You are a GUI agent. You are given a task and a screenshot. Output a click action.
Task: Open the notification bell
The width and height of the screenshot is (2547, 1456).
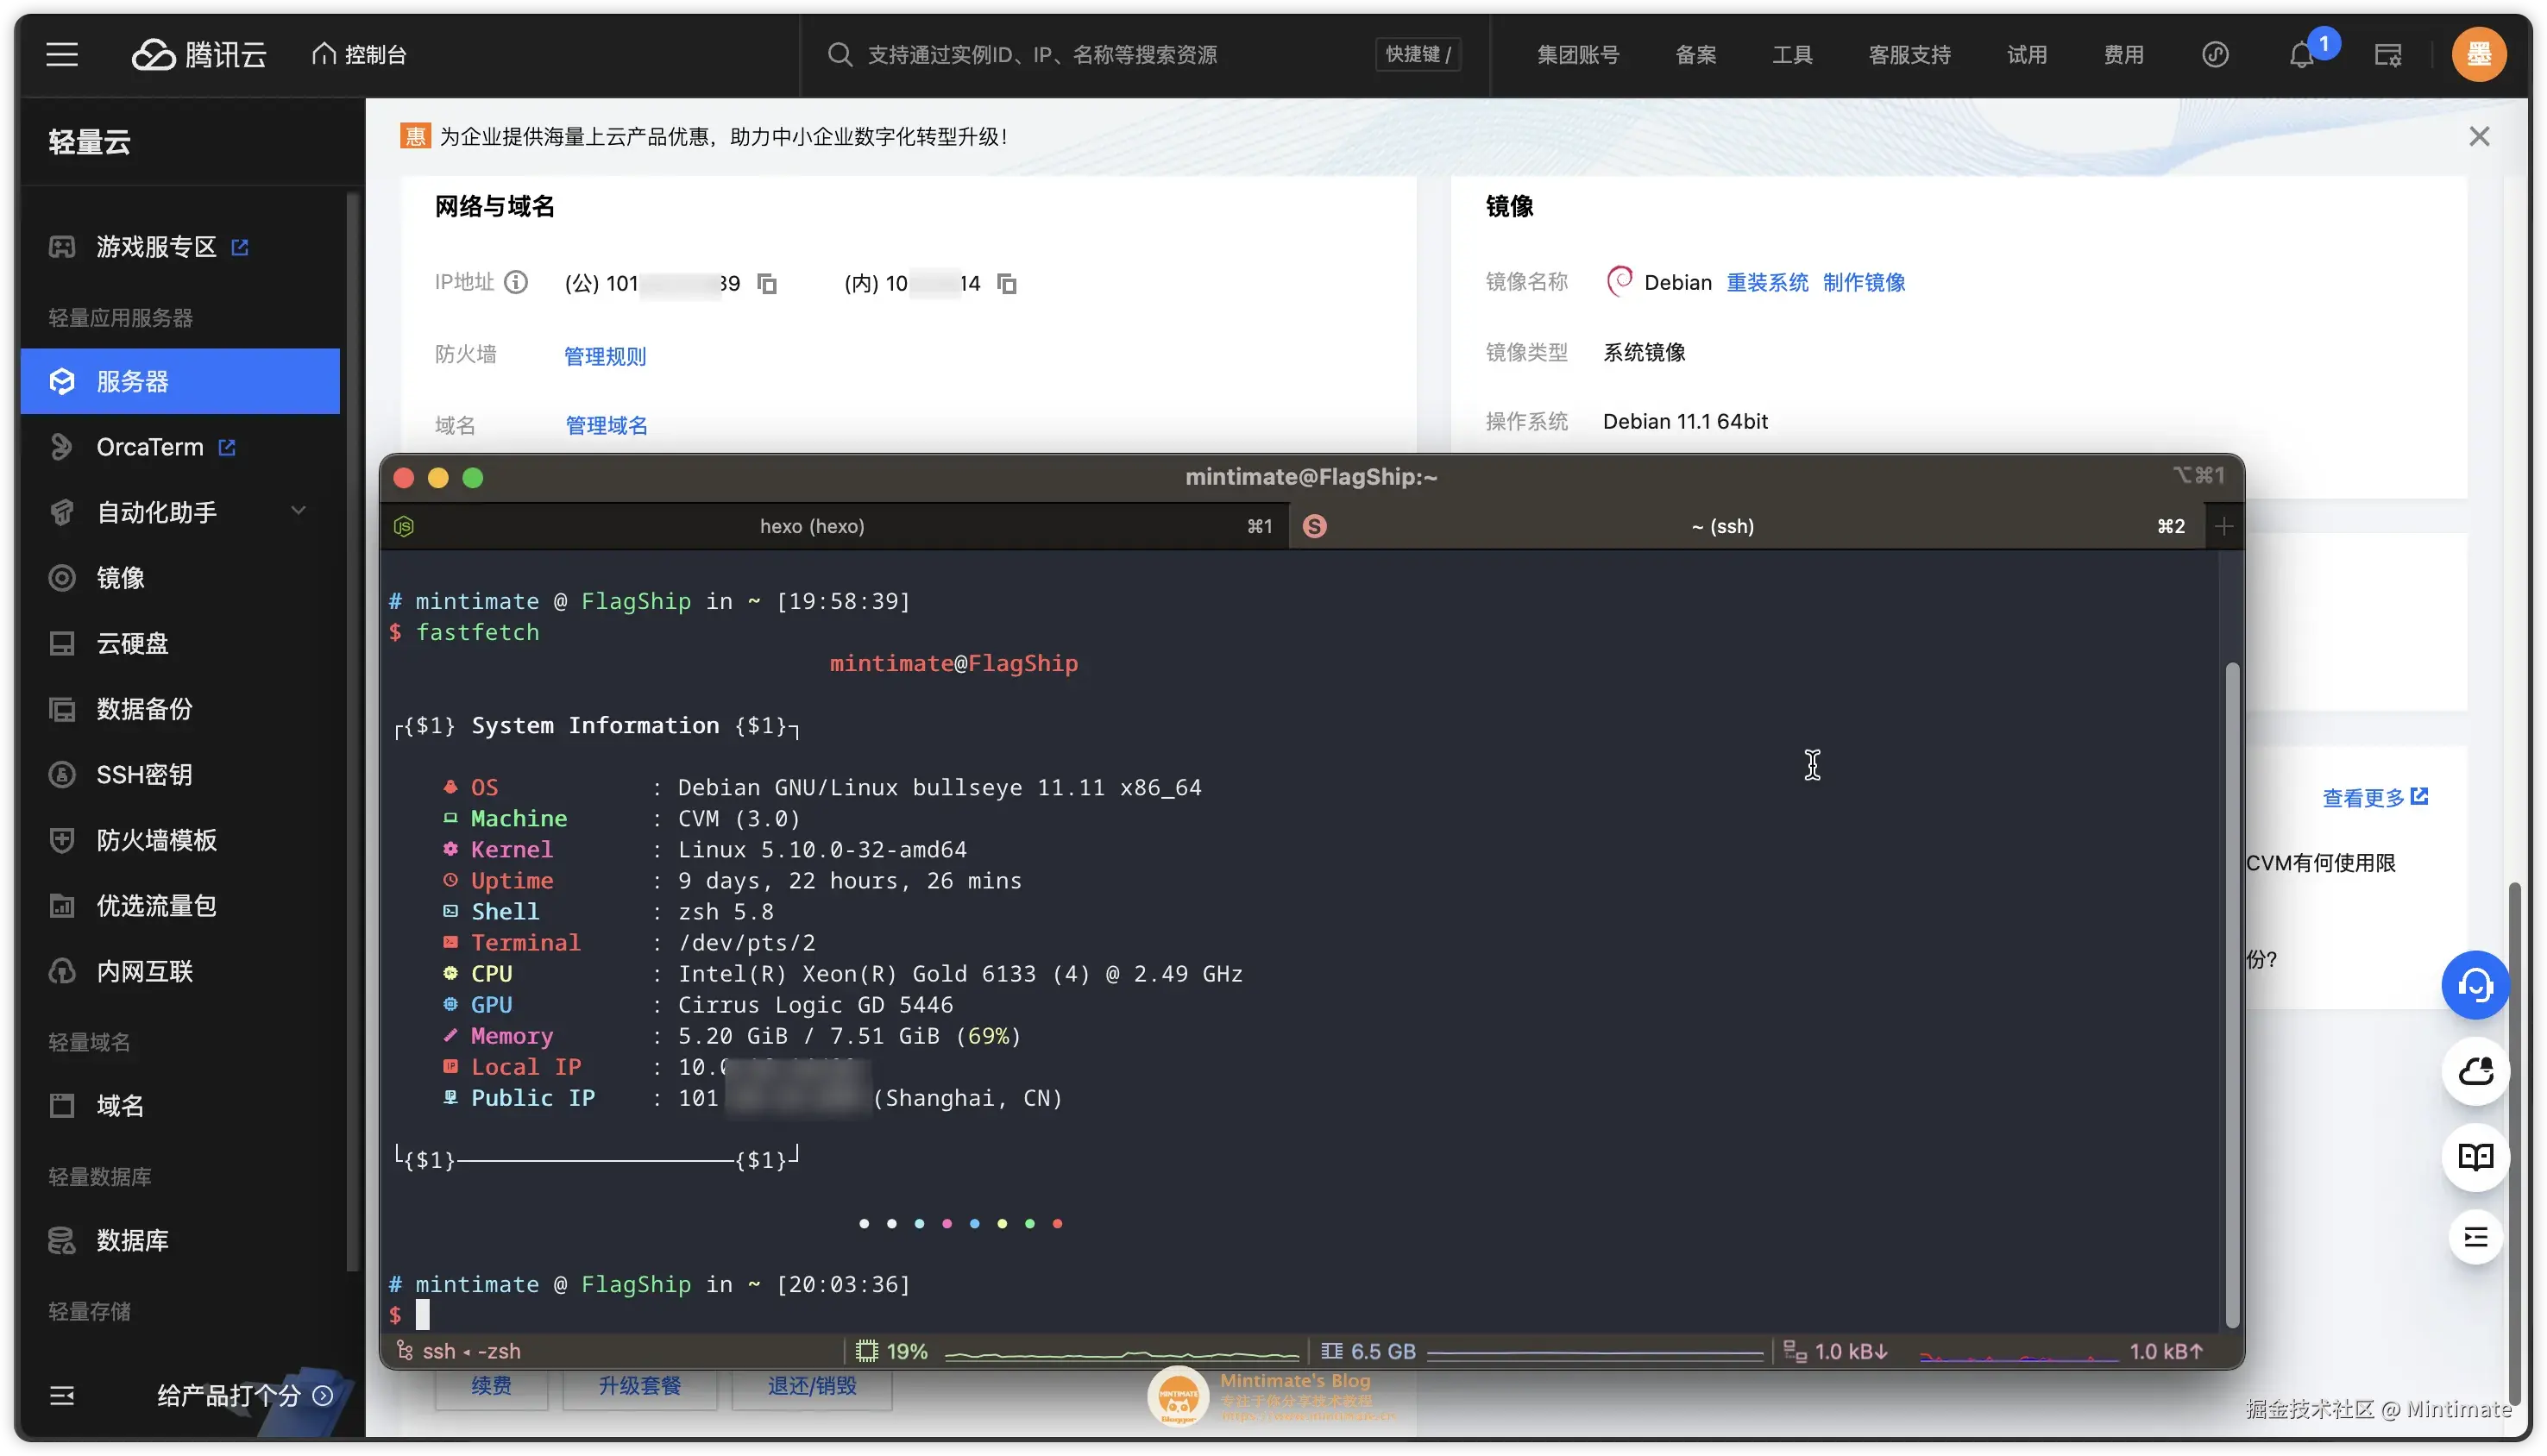(2302, 55)
